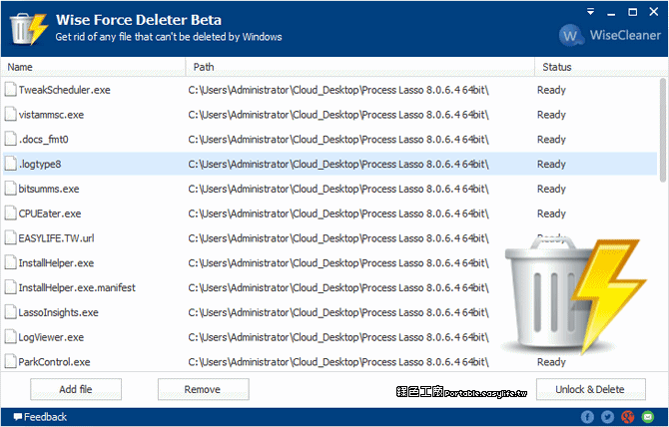Screen dimensions: 669x427
Task: Click file icon beside vistammsc.exe
Action: [x=10, y=114]
